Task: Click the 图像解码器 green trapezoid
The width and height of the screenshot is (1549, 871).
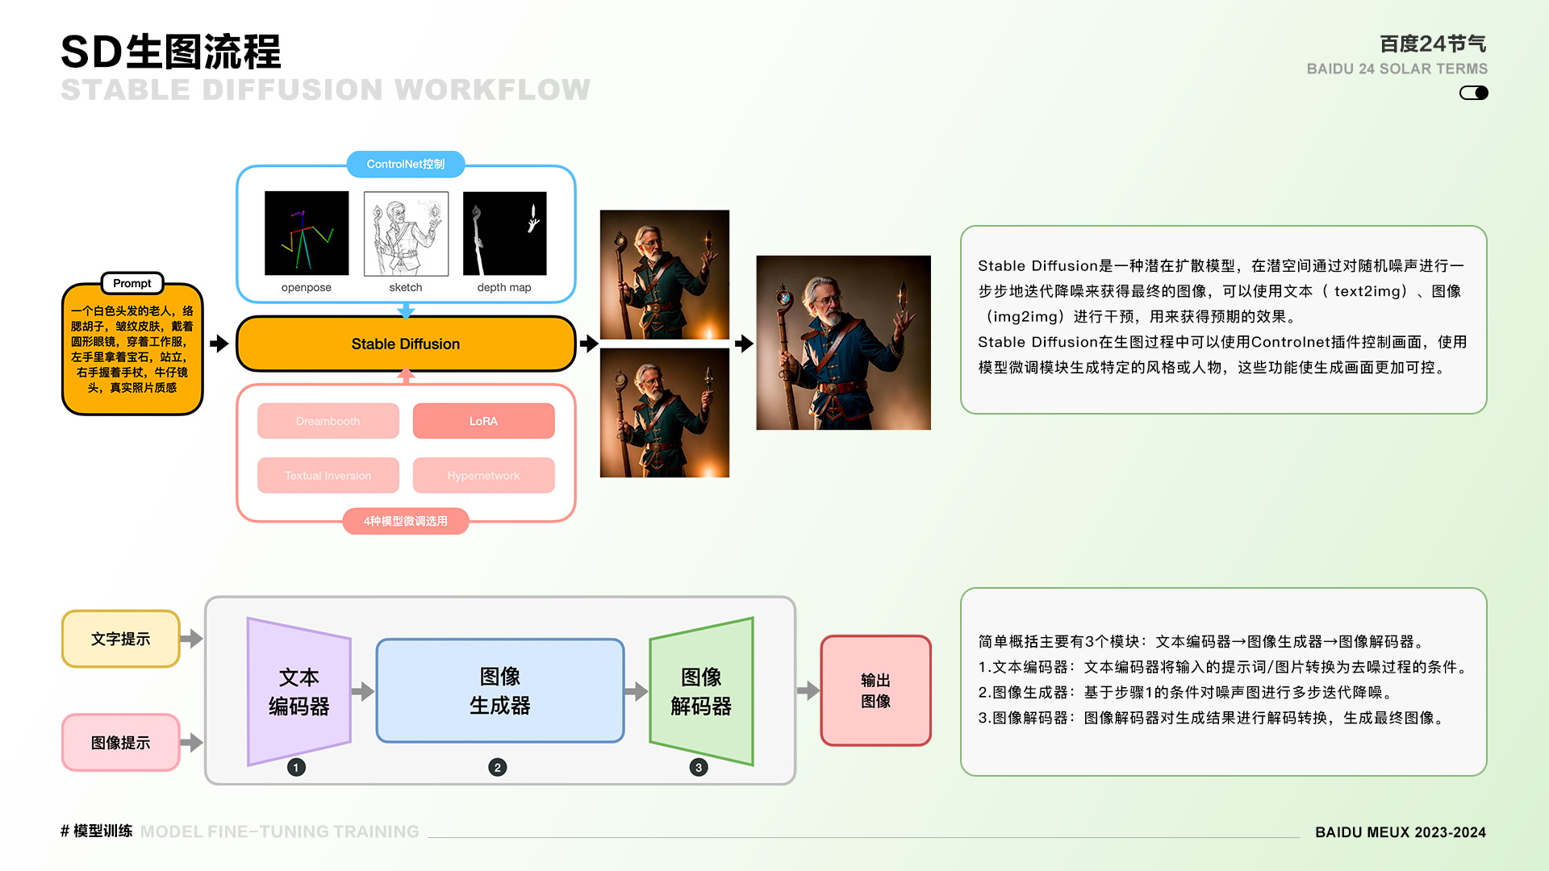Action: 701,691
